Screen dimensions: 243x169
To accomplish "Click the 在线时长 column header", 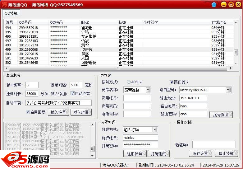I will 222,22.
